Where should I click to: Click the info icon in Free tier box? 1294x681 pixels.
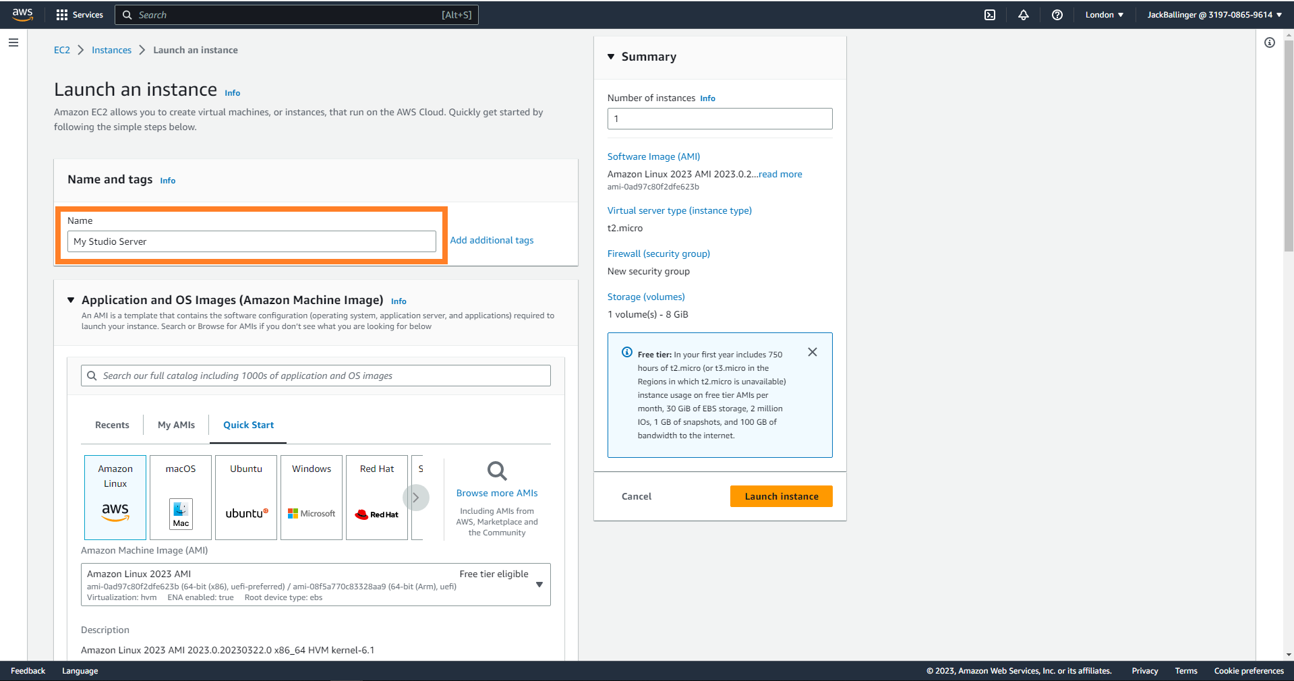tap(627, 352)
